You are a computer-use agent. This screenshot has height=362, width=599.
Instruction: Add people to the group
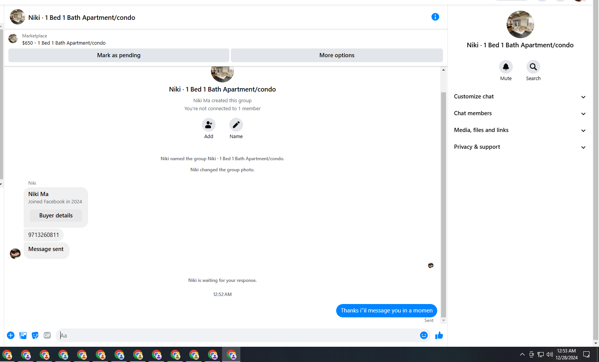click(209, 125)
